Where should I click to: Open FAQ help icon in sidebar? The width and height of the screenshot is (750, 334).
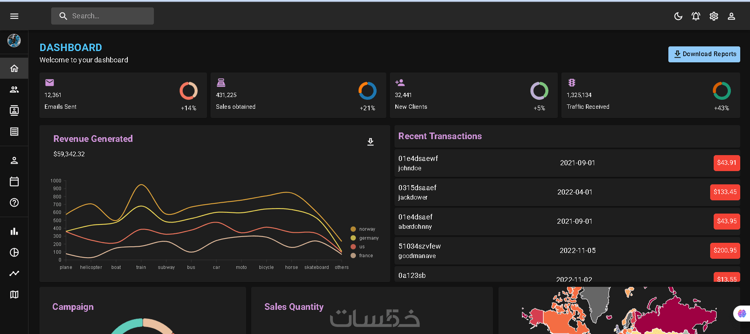coord(14,203)
